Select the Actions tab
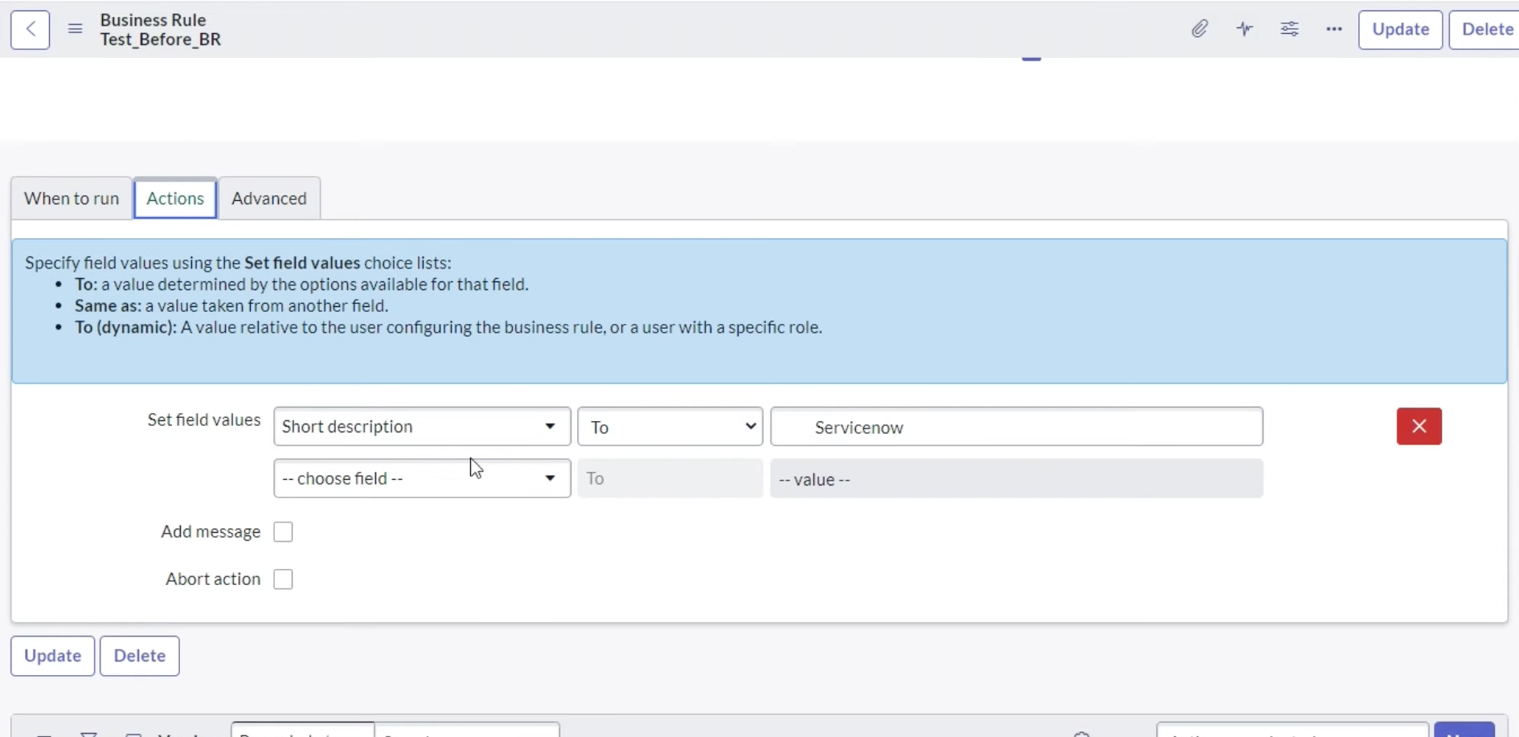 click(174, 199)
